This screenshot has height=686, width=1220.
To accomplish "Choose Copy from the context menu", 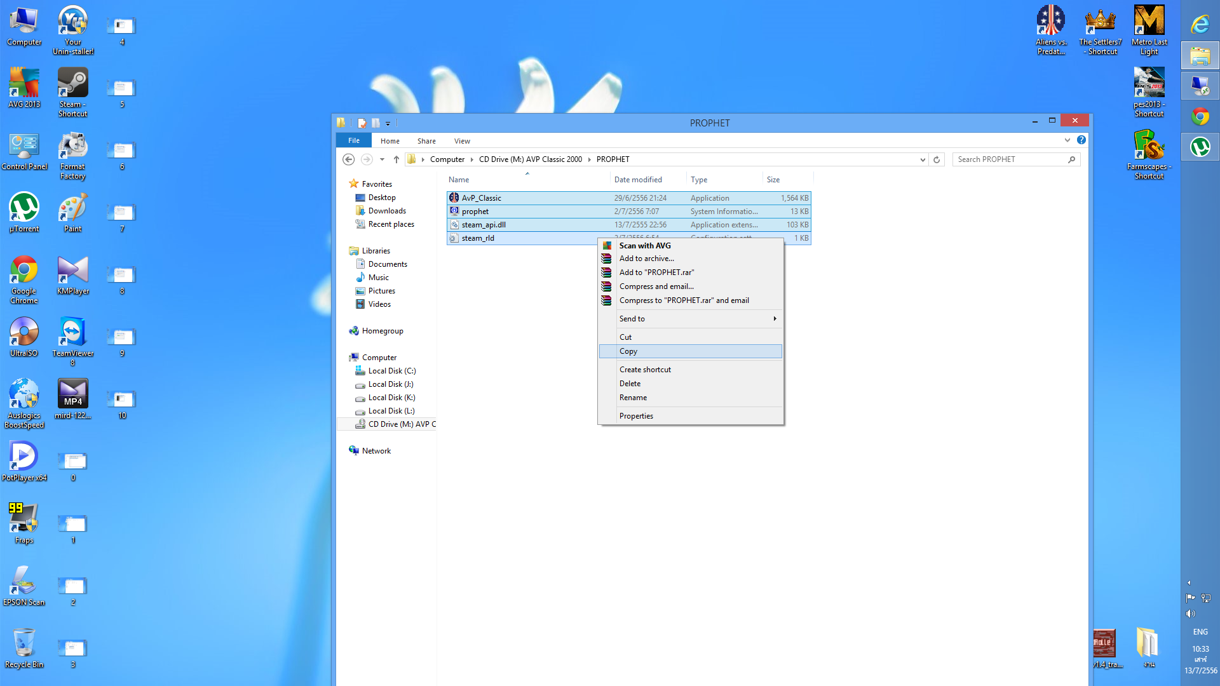I will 628,351.
